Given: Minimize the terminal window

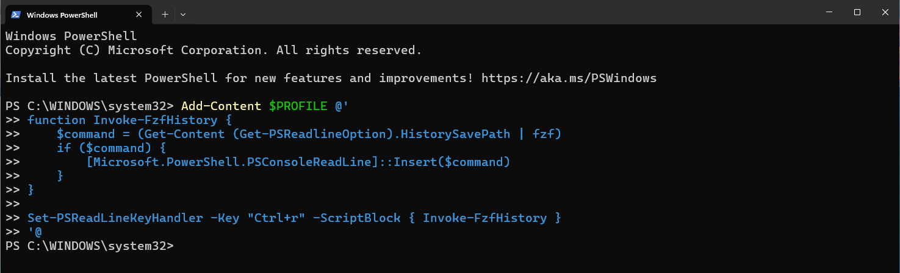Looking at the screenshot, I should 829,12.
